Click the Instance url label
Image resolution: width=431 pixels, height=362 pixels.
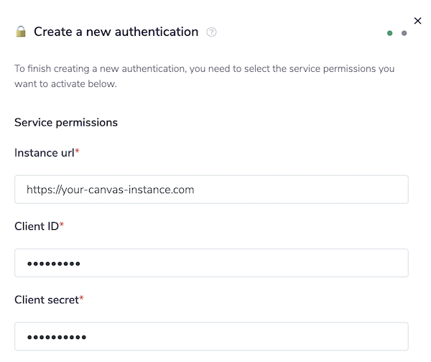pos(45,153)
